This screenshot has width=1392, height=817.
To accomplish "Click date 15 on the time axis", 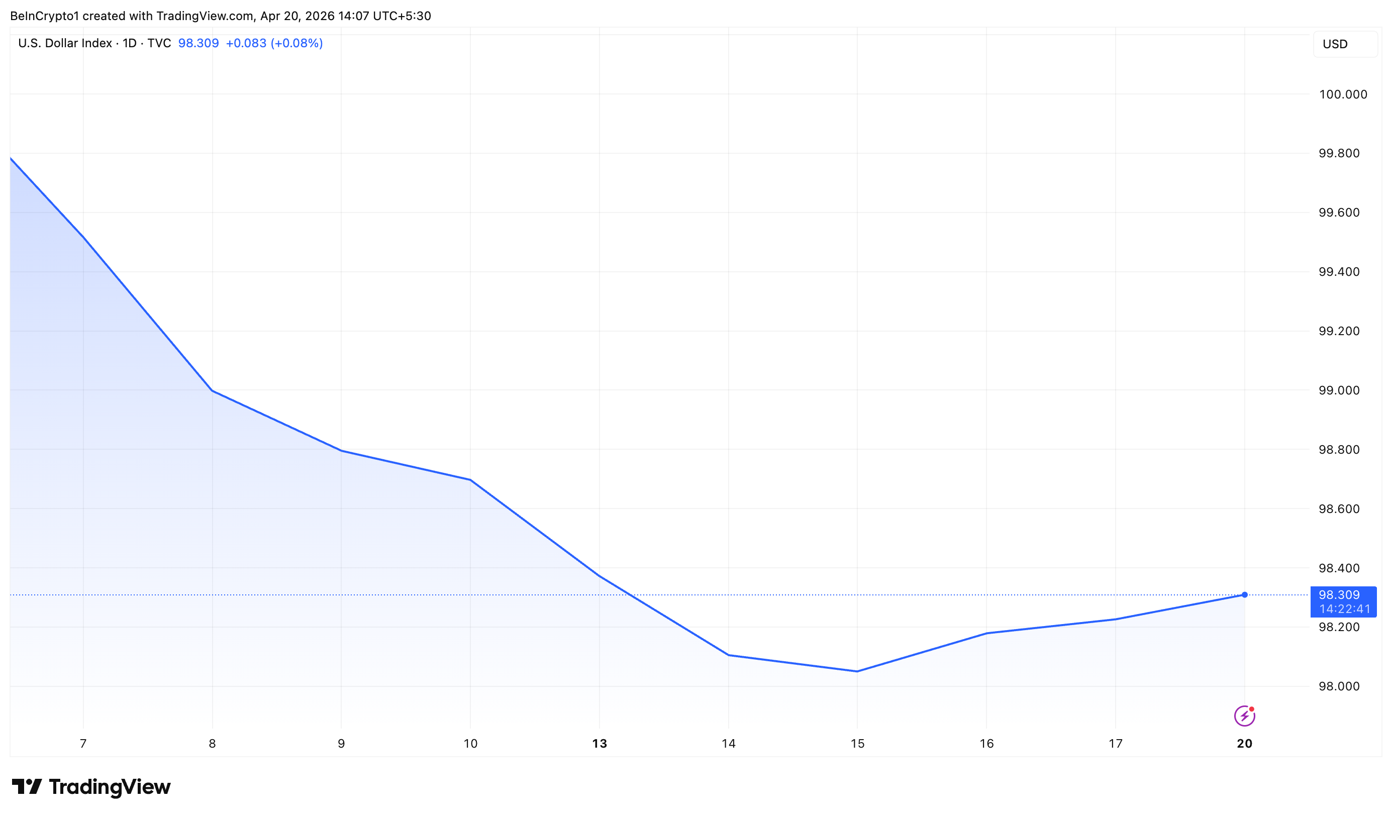I will click(857, 744).
